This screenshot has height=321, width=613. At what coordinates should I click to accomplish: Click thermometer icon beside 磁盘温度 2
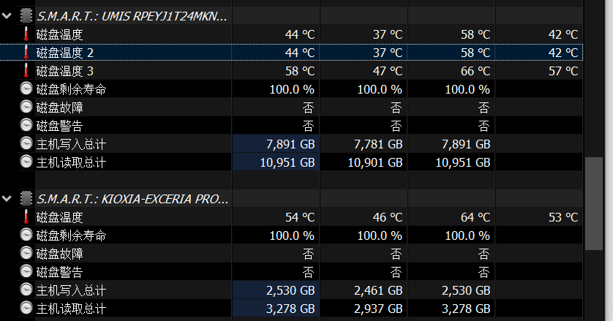[x=26, y=53]
